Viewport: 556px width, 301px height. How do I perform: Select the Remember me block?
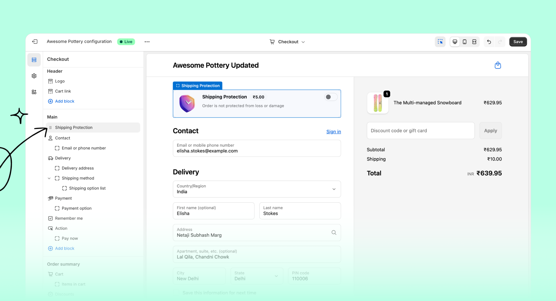(x=69, y=219)
